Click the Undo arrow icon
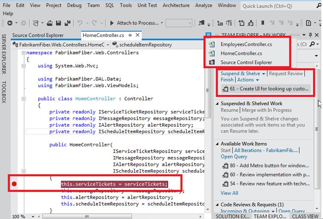 [x=80, y=23]
